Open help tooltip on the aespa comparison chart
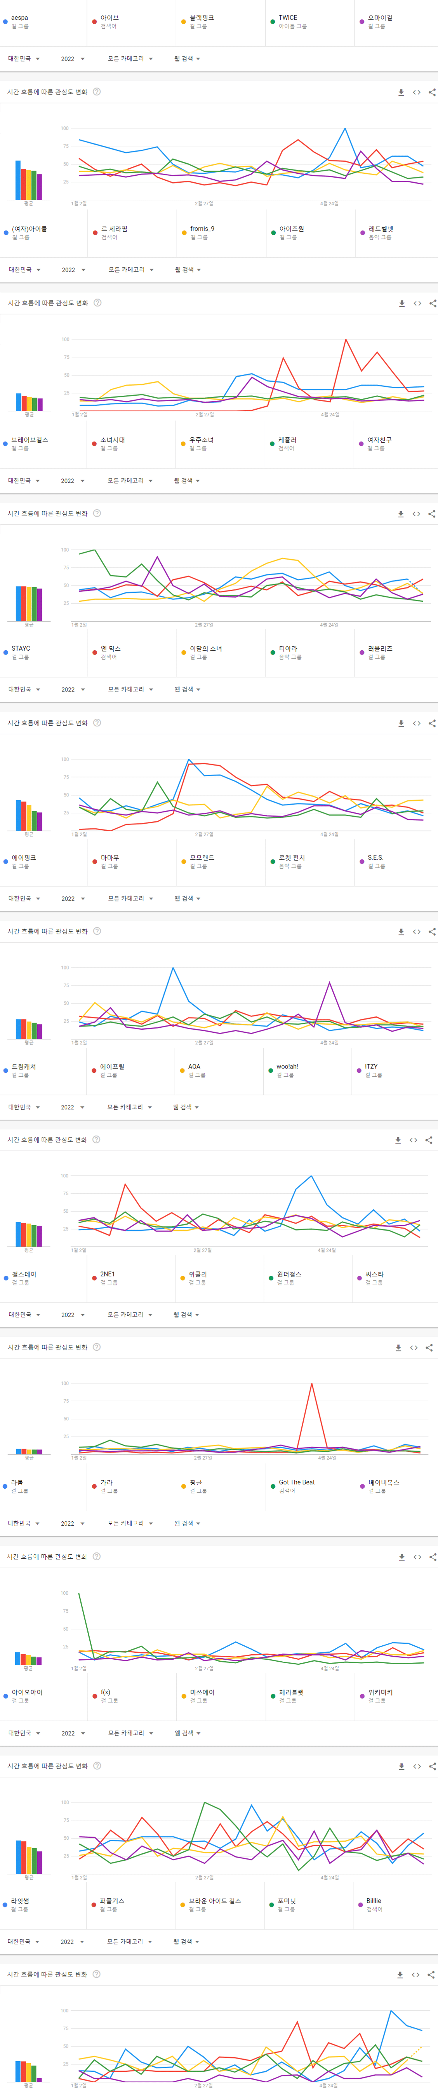Viewport: 438px width, 2090px height. point(97,92)
